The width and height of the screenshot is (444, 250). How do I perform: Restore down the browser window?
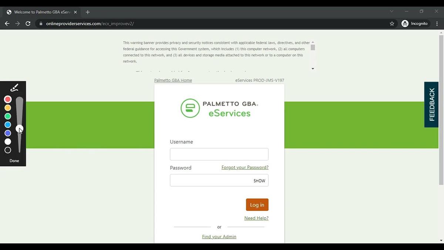[x=421, y=11]
